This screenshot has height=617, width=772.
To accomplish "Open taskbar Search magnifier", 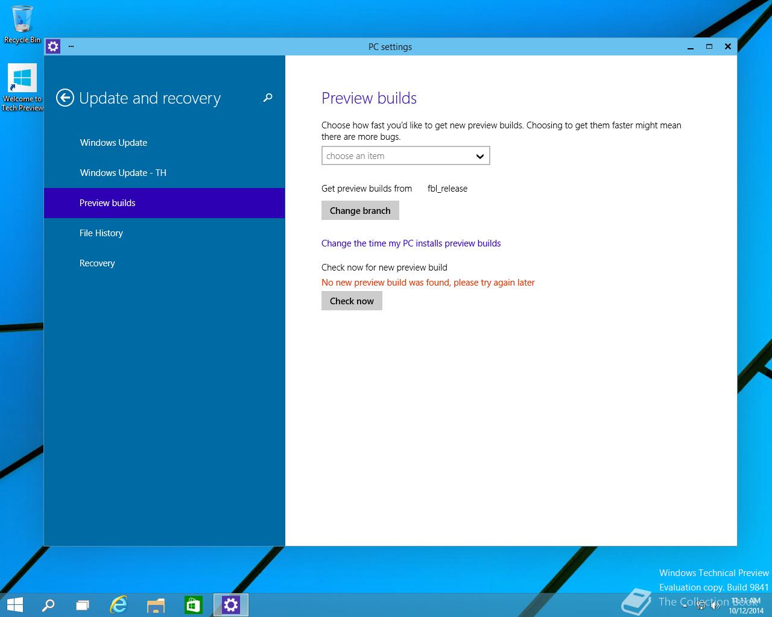I will 48,605.
